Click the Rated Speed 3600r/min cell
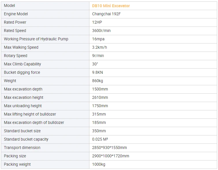This screenshot has height=170, width=218. point(153,31)
